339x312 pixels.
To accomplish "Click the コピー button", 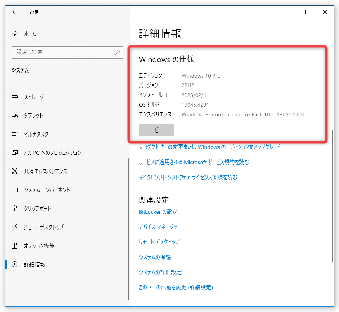I will click(x=156, y=130).
